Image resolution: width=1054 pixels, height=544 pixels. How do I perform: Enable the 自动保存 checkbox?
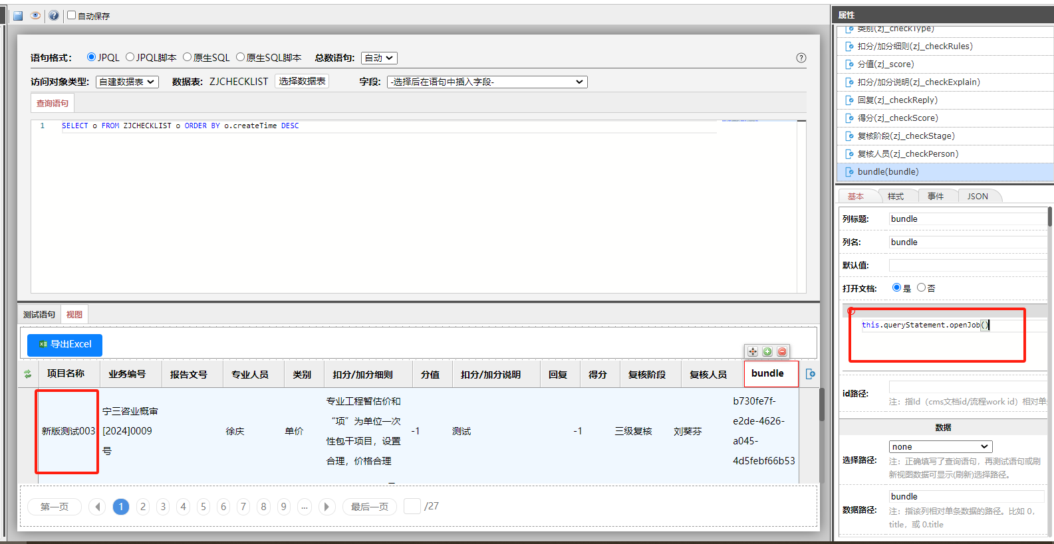click(72, 15)
